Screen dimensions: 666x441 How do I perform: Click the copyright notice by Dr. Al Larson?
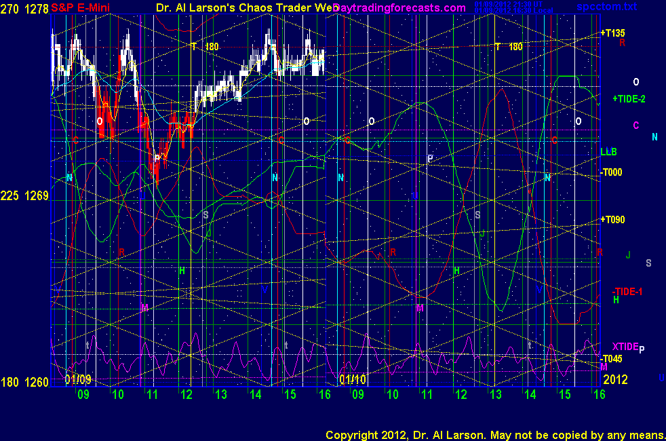pos(495,435)
